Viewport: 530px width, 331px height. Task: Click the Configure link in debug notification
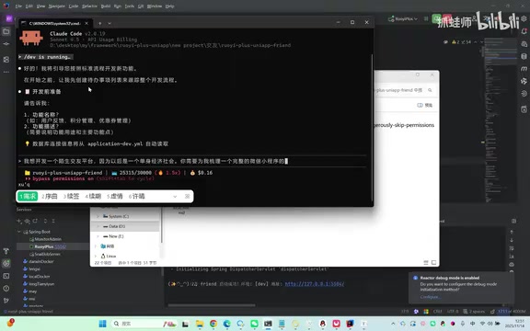tap(430, 297)
